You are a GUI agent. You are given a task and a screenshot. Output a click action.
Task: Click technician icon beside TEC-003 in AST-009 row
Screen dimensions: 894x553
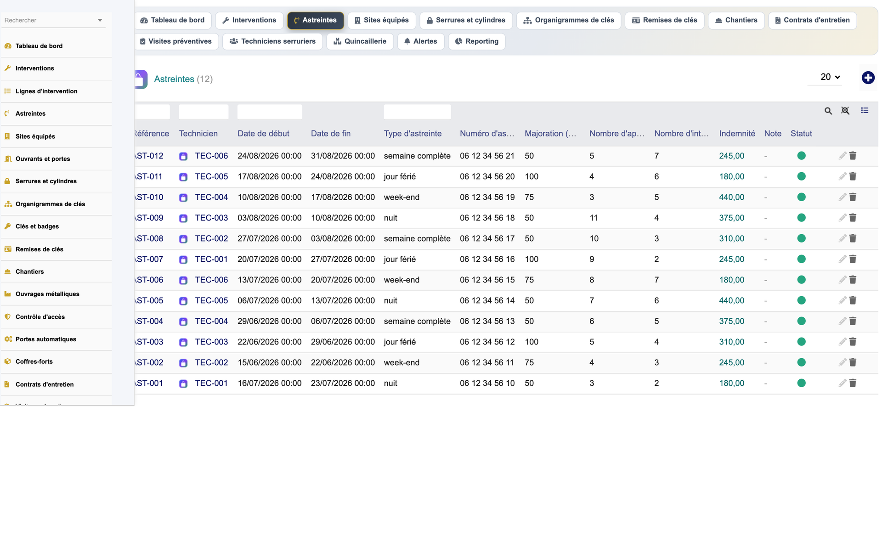[x=183, y=218]
